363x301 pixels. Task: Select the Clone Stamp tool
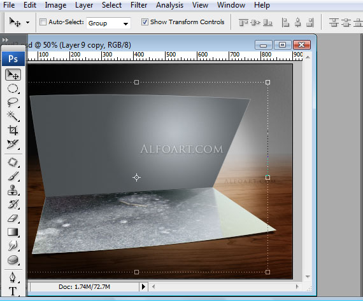click(x=13, y=191)
